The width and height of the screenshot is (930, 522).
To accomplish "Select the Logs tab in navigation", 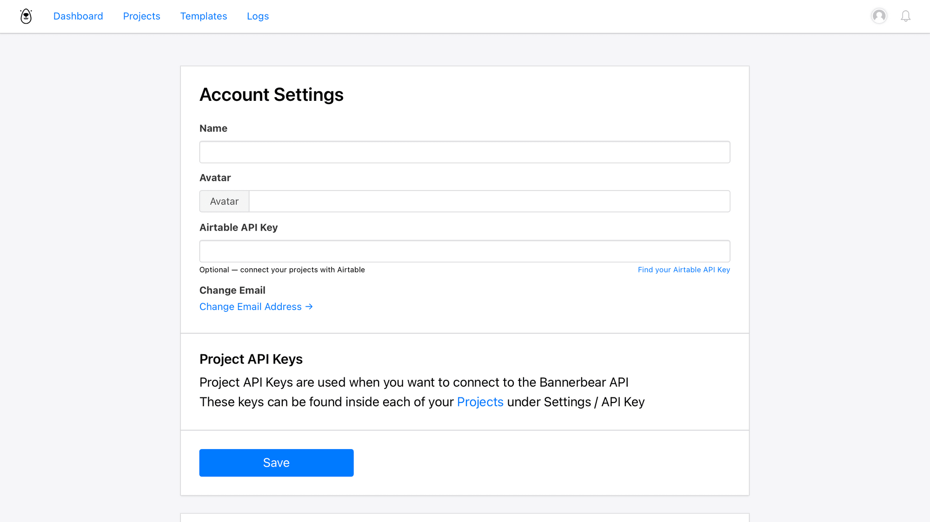I will click(x=258, y=16).
